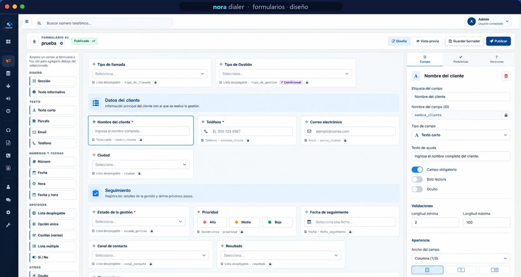This screenshot has width=521, height=277.
Task: Select three-column width layout icon
Action: click(495, 270)
